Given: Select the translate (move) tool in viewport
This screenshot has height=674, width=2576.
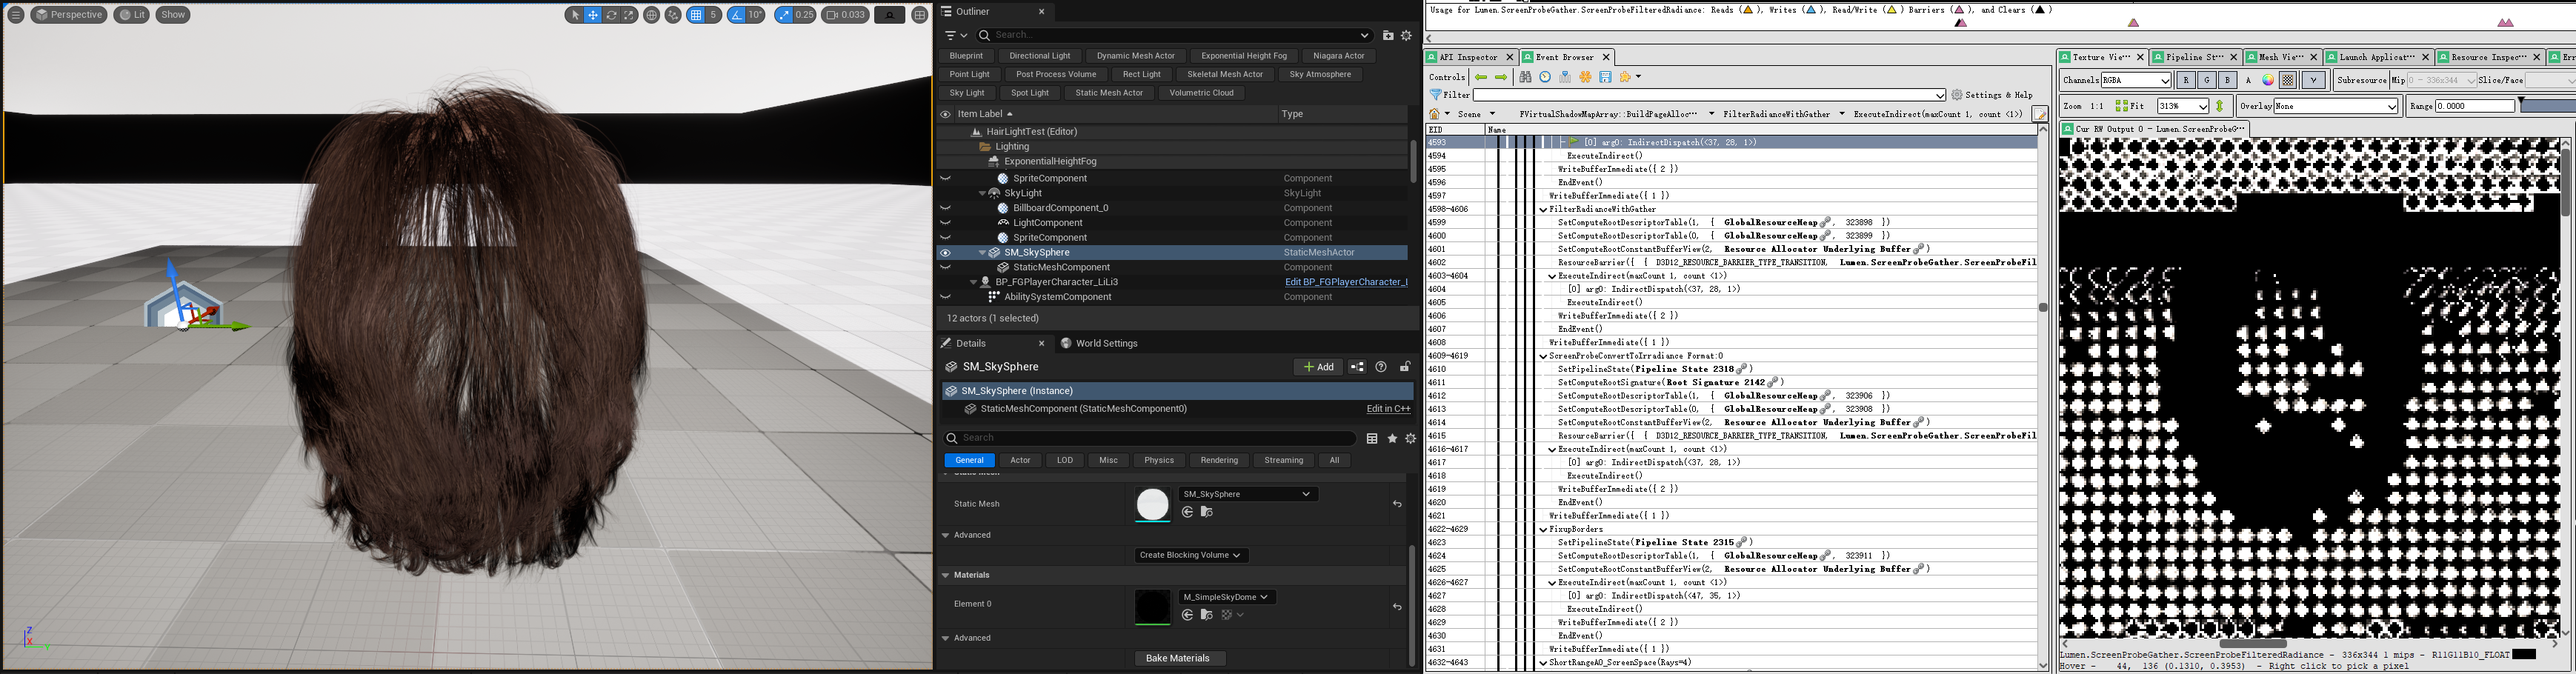Looking at the screenshot, I should coord(593,15).
